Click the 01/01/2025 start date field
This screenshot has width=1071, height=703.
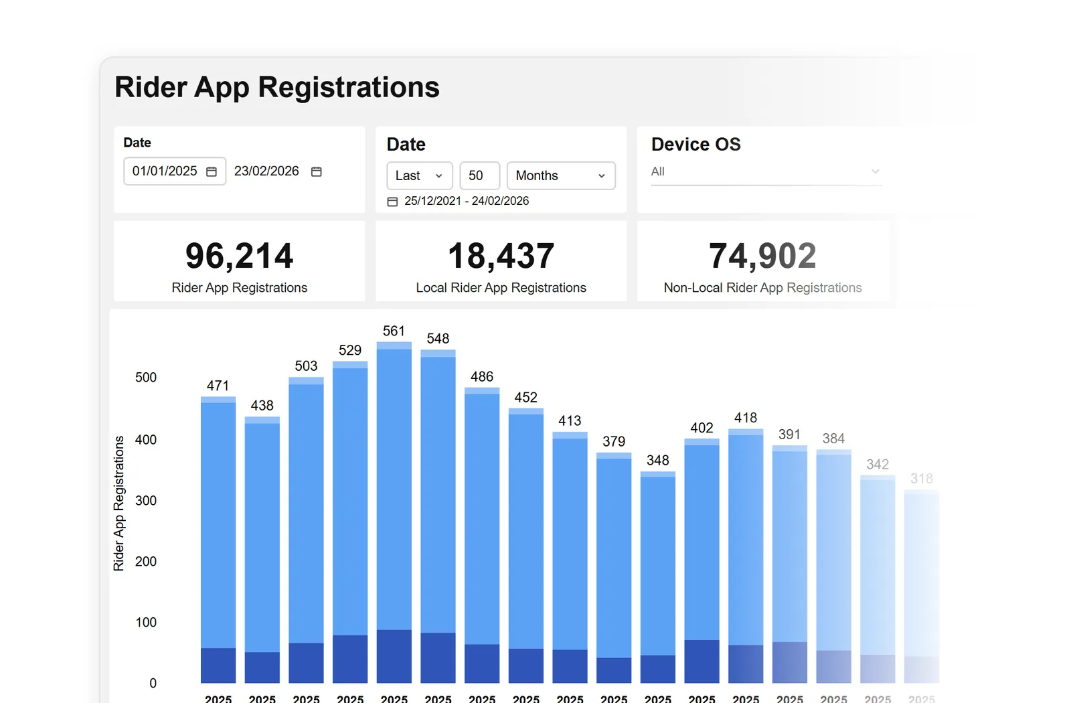pos(175,171)
